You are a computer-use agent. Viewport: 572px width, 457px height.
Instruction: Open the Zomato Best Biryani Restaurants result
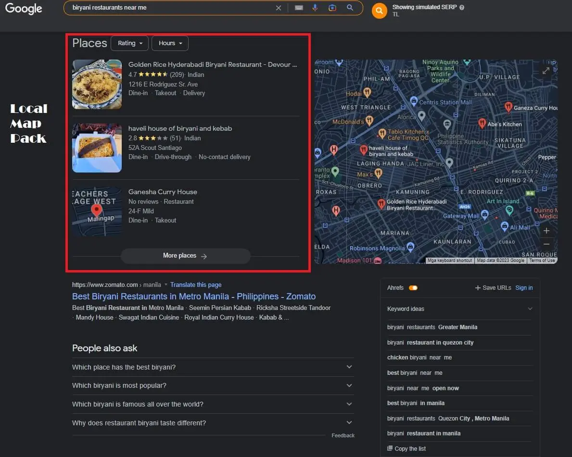(194, 296)
